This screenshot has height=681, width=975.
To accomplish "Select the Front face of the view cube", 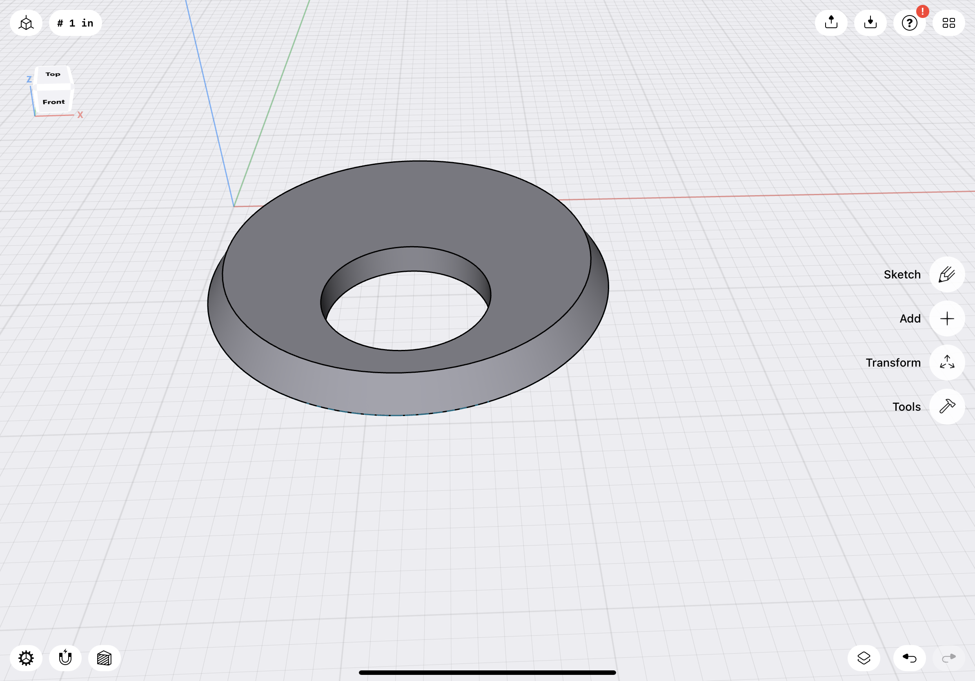I will pos(53,102).
